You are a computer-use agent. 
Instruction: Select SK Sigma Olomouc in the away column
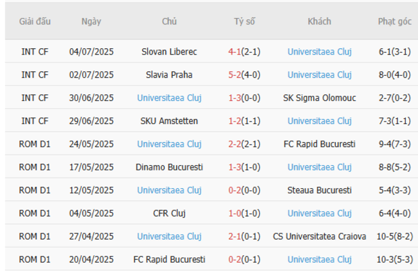tap(319, 98)
